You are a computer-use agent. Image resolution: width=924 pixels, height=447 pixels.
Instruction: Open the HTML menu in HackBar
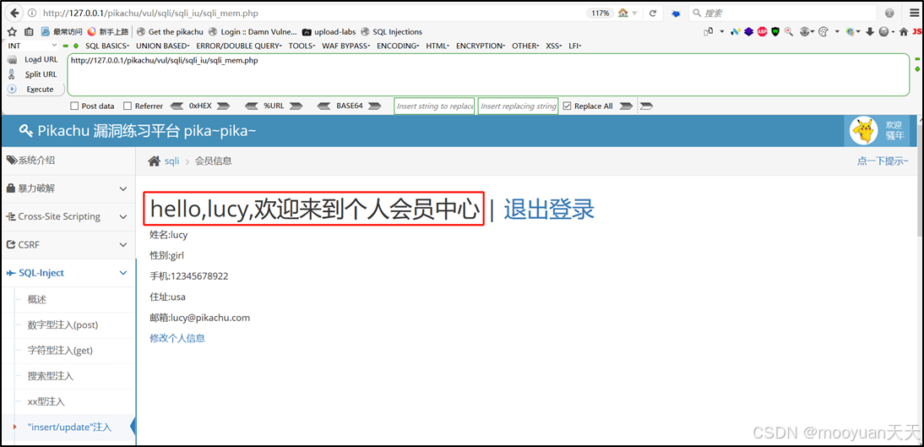click(438, 46)
